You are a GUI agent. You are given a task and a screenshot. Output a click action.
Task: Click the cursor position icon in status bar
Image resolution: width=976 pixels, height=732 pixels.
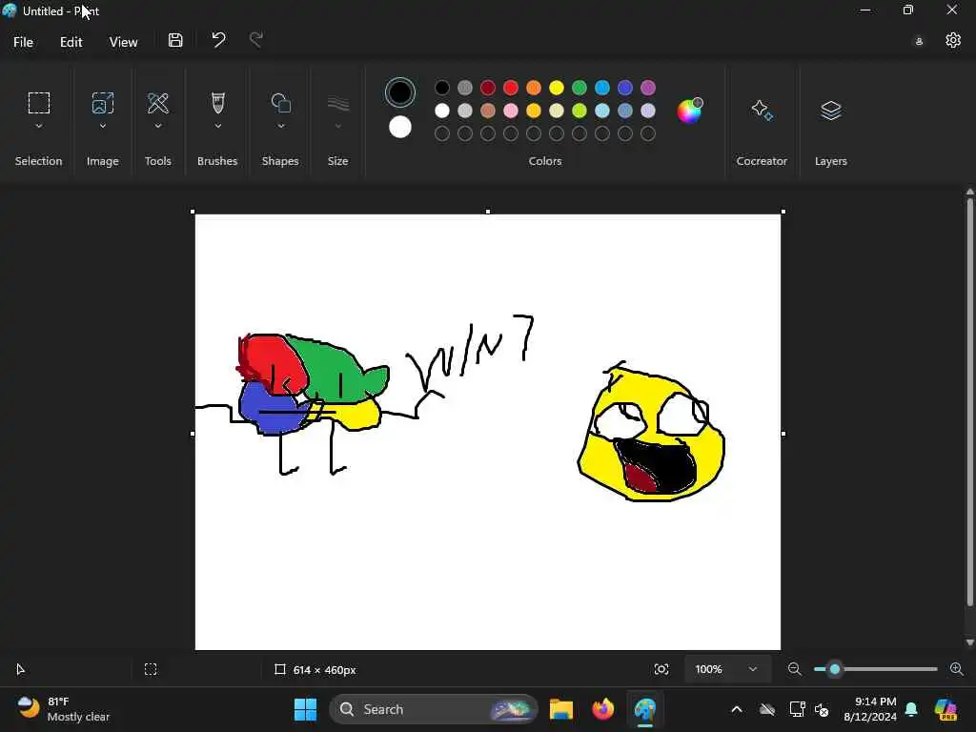20,670
